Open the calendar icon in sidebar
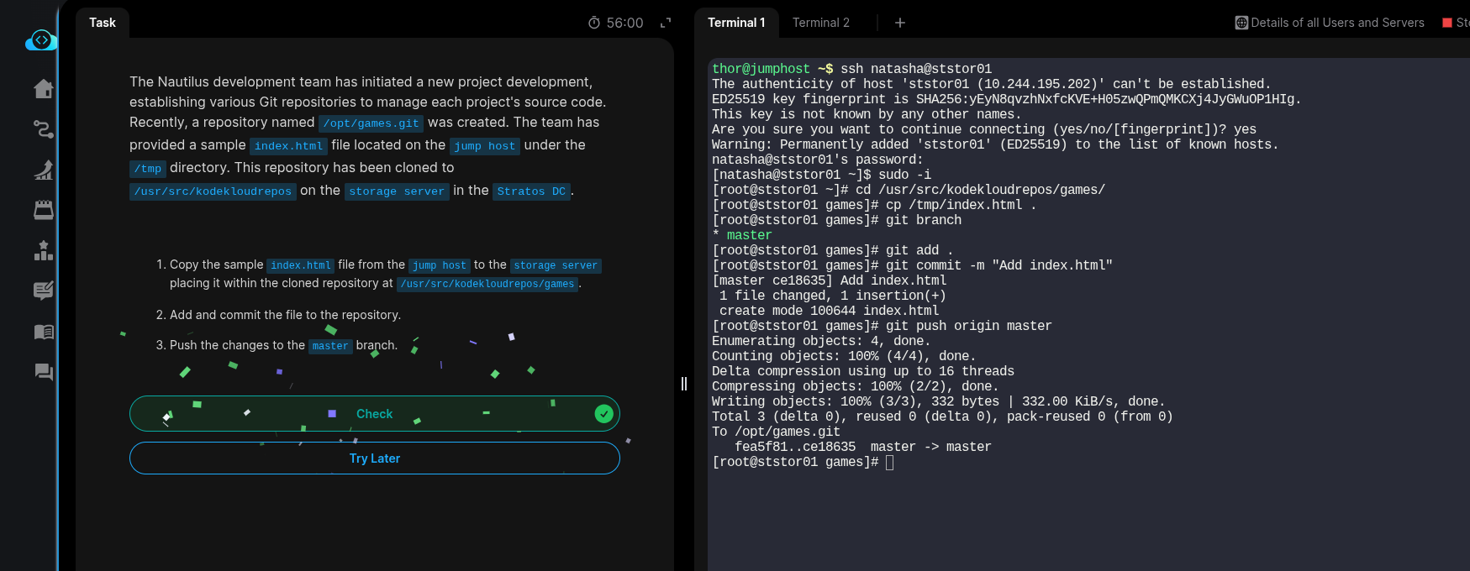The image size is (1470, 571). 44,210
